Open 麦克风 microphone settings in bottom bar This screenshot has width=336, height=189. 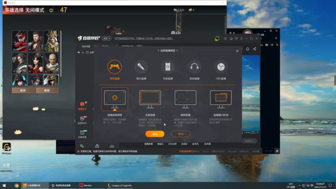pos(195,144)
